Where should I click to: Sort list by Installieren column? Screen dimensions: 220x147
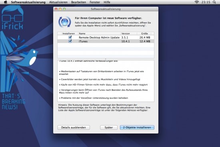click(x=69, y=33)
